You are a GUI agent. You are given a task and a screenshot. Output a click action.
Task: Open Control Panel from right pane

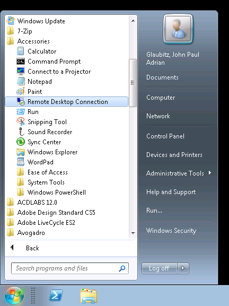click(x=165, y=136)
